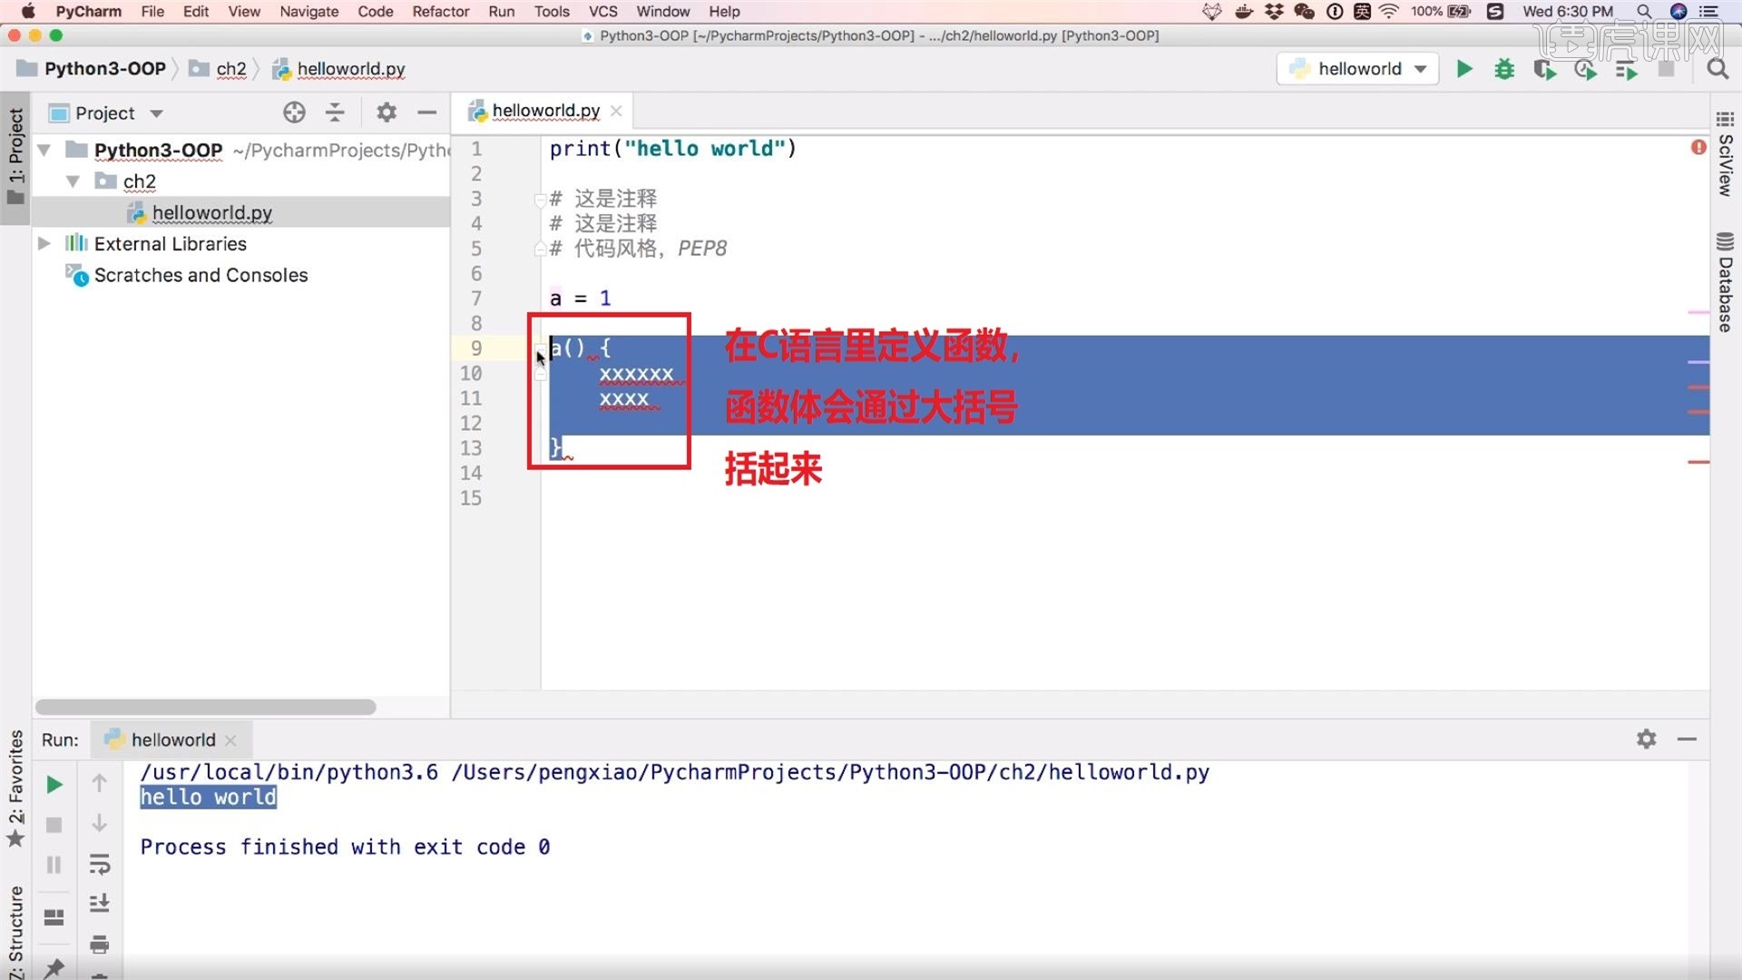Print the console output
Screen dimensions: 1742x980
[100, 944]
